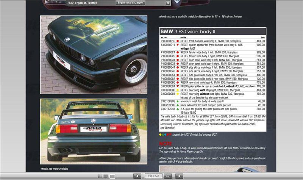
Task: Select article number P 00030032
Action: pos(168,64)
